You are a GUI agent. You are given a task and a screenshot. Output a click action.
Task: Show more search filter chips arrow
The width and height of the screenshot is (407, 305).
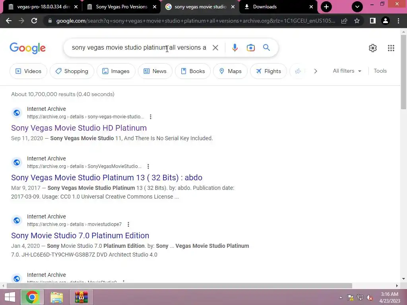315,71
